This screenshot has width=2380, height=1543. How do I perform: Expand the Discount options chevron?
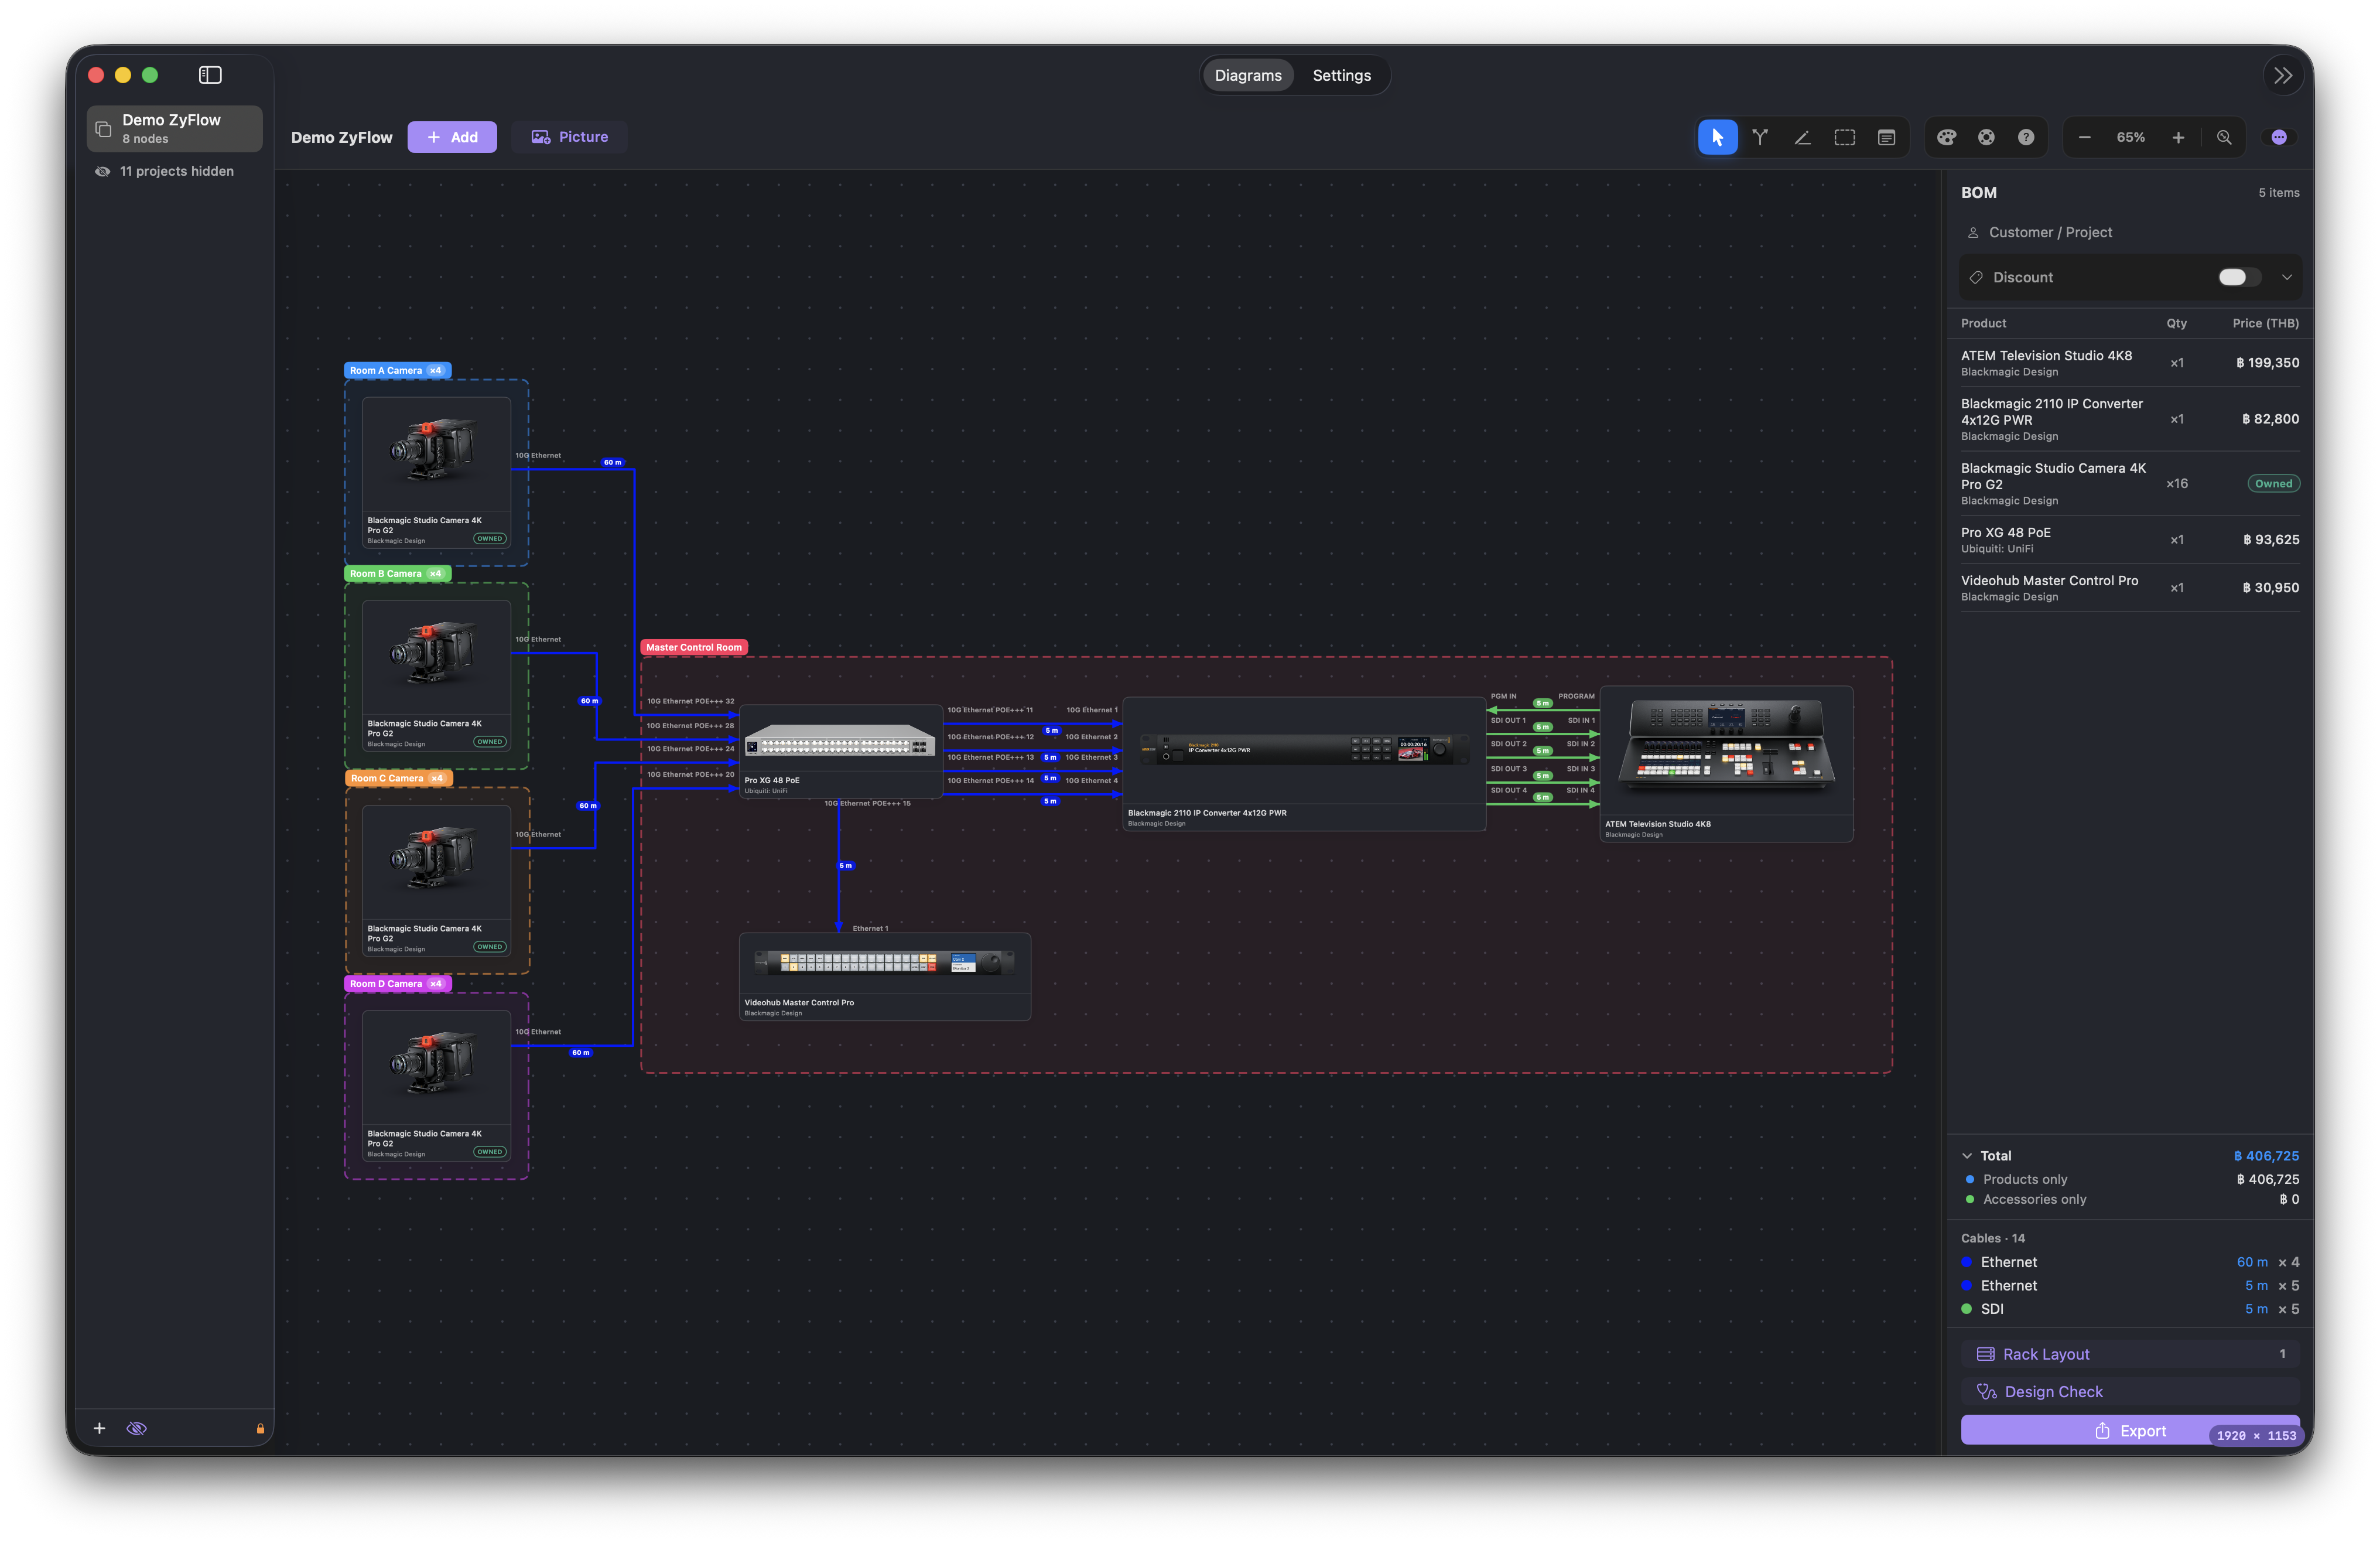click(x=2286, y=277)
